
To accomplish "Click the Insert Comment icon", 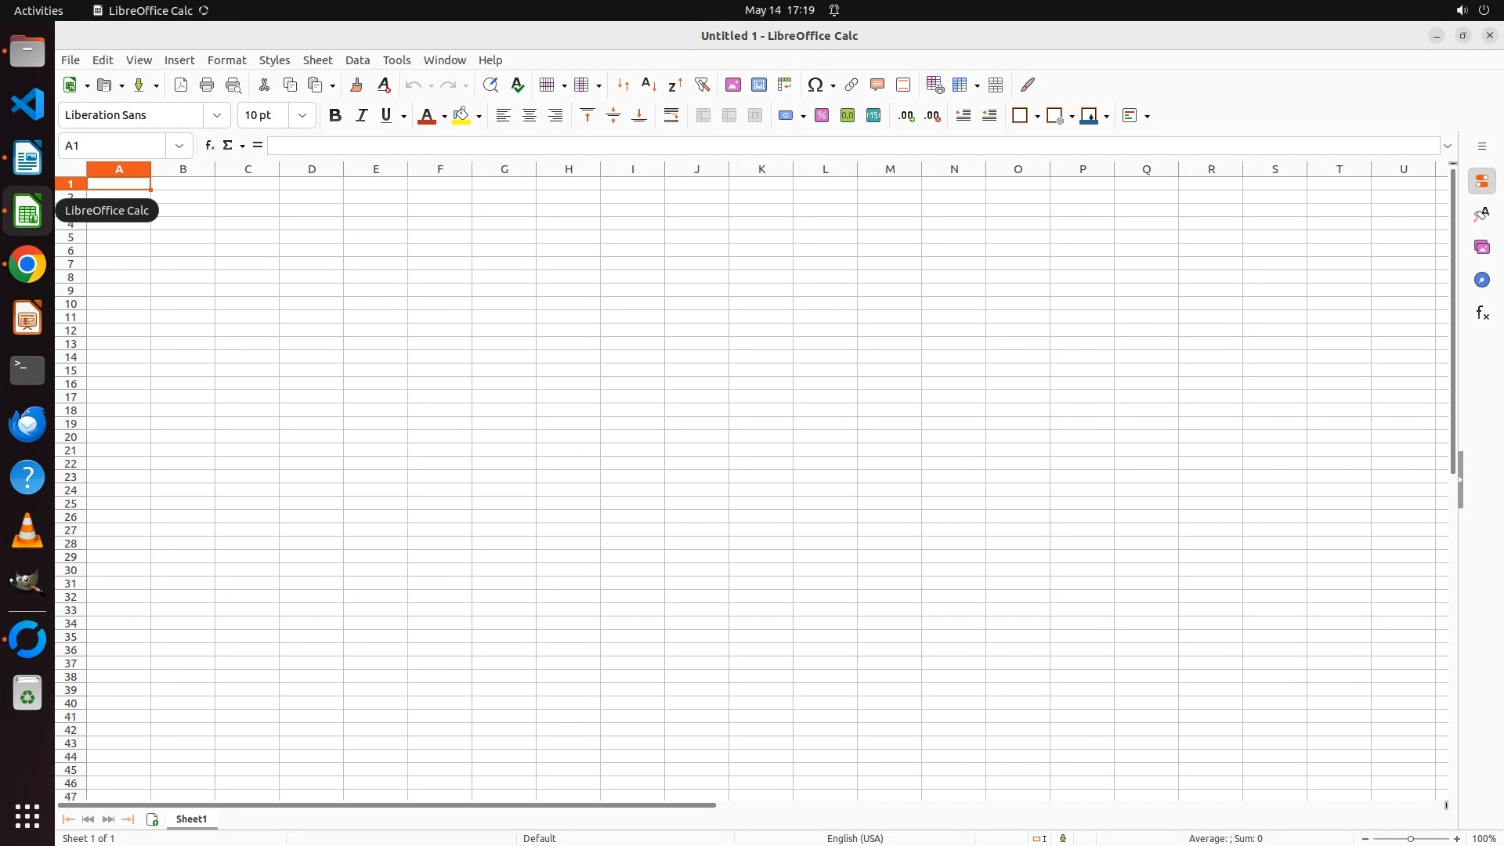I will point(877,85).
